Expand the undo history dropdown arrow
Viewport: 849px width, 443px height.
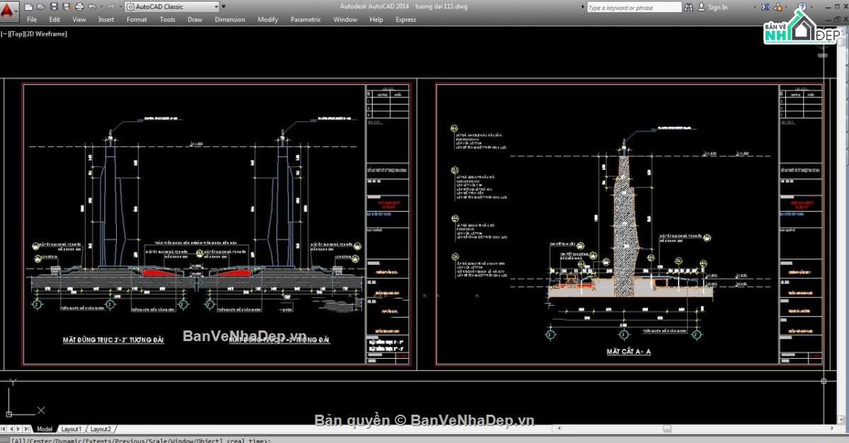[x=102, y=7]
